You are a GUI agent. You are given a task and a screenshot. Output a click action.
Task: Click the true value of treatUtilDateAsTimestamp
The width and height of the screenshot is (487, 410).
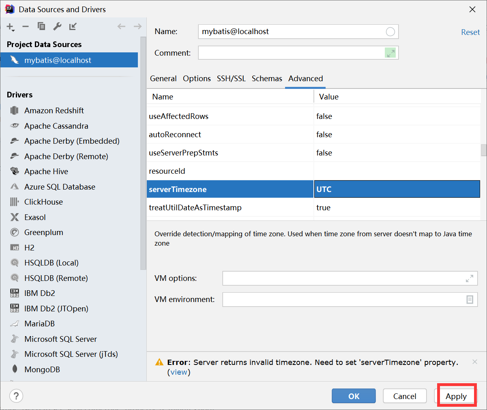pos(323,207)
